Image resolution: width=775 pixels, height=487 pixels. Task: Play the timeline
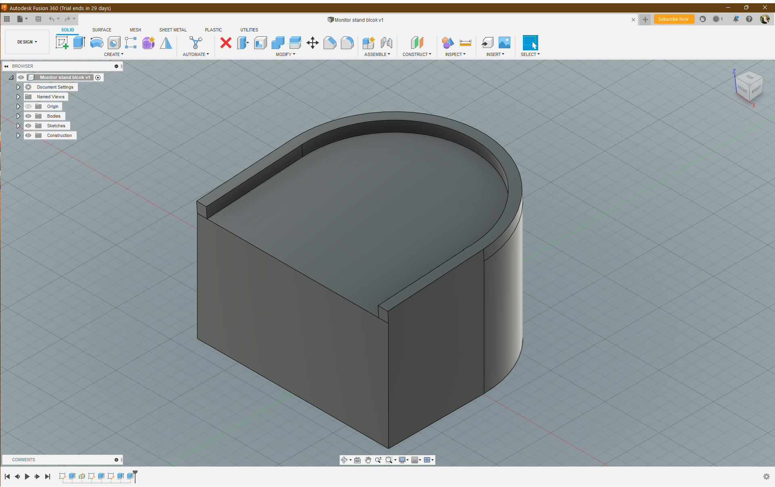click(x=27, y=477)
